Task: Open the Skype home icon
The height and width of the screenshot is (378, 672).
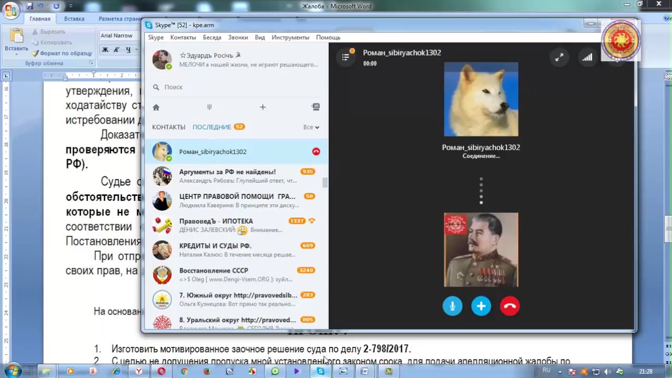Action: [x=156, y=107]
